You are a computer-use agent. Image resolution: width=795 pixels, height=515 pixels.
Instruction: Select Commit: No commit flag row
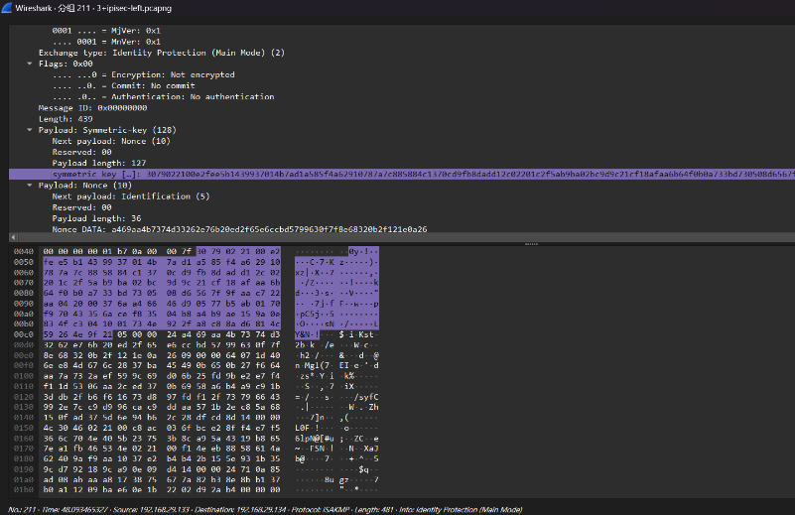coord(124,85)
